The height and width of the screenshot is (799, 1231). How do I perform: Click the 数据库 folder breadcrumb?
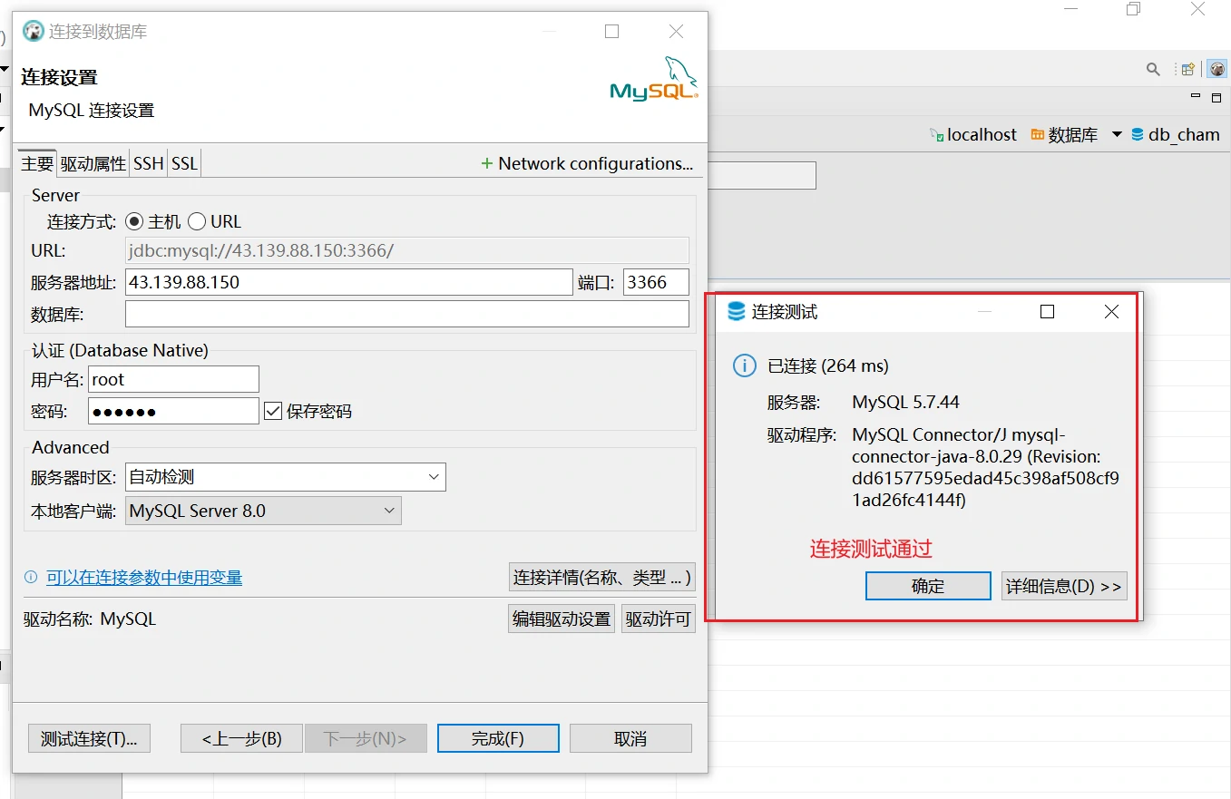pos(1064,134)
